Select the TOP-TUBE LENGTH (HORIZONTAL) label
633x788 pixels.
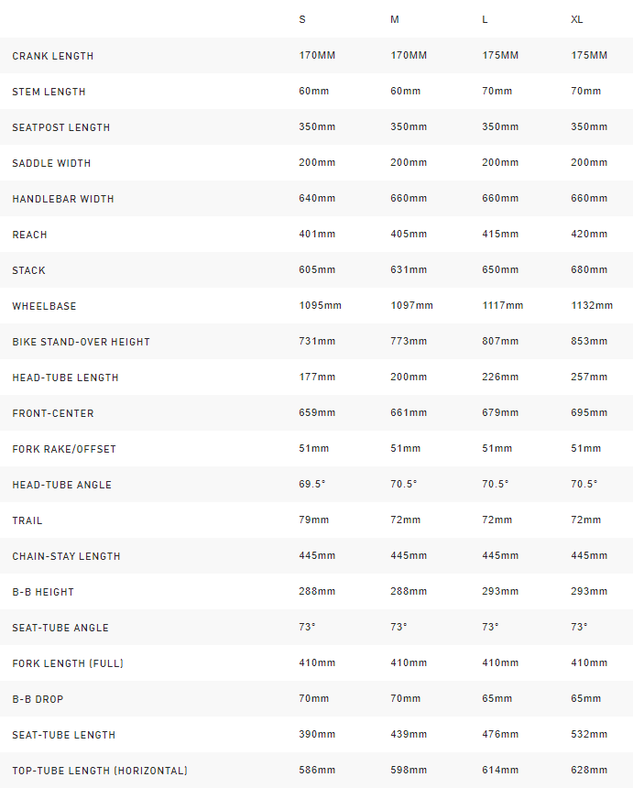tap(100, 771)
